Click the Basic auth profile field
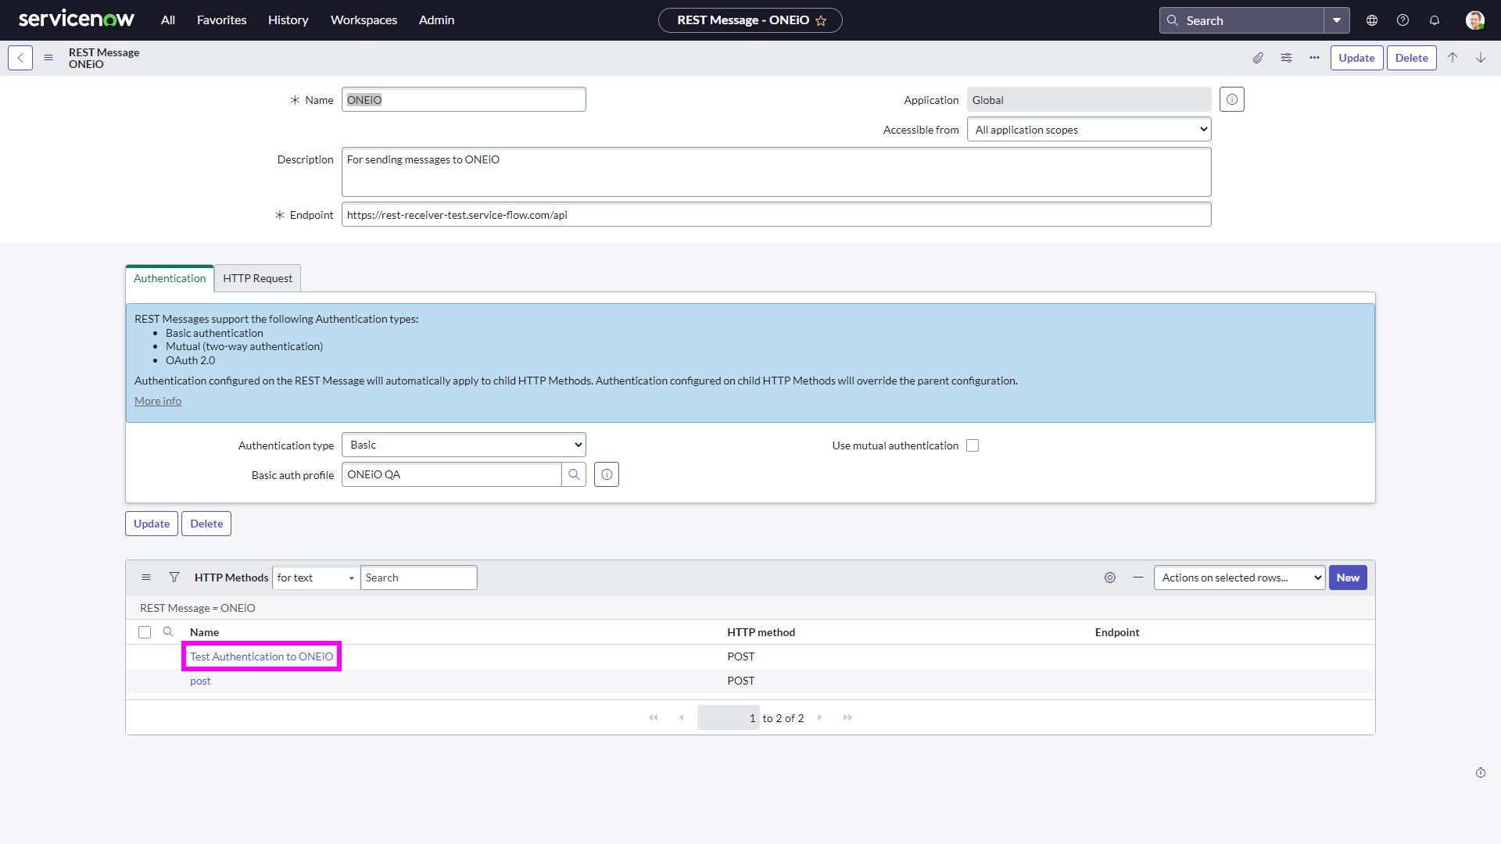 pos(451,474)
